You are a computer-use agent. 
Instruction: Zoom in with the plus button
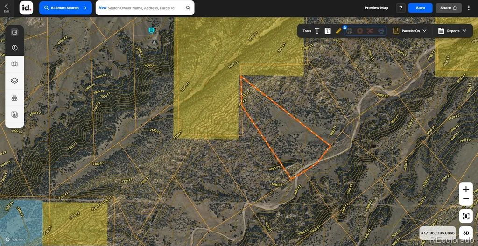click(466, 190)
